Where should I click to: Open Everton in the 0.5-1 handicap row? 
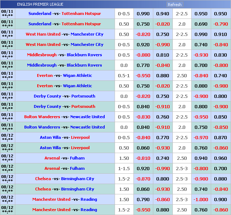45,76
